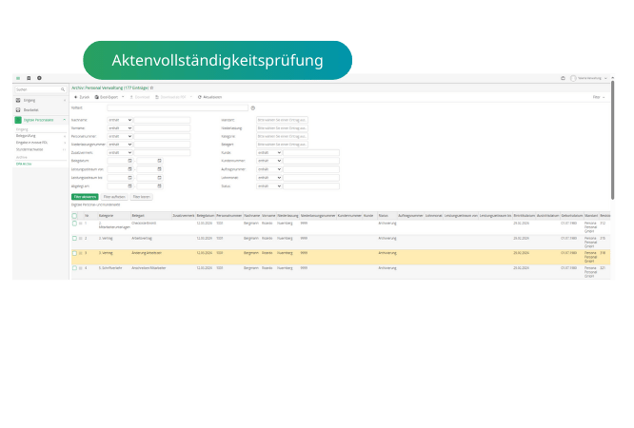Image resolution: width=634 pixels, height=428 pixels.
Task: Click into the Nachname text field
Action: [162, 120]
